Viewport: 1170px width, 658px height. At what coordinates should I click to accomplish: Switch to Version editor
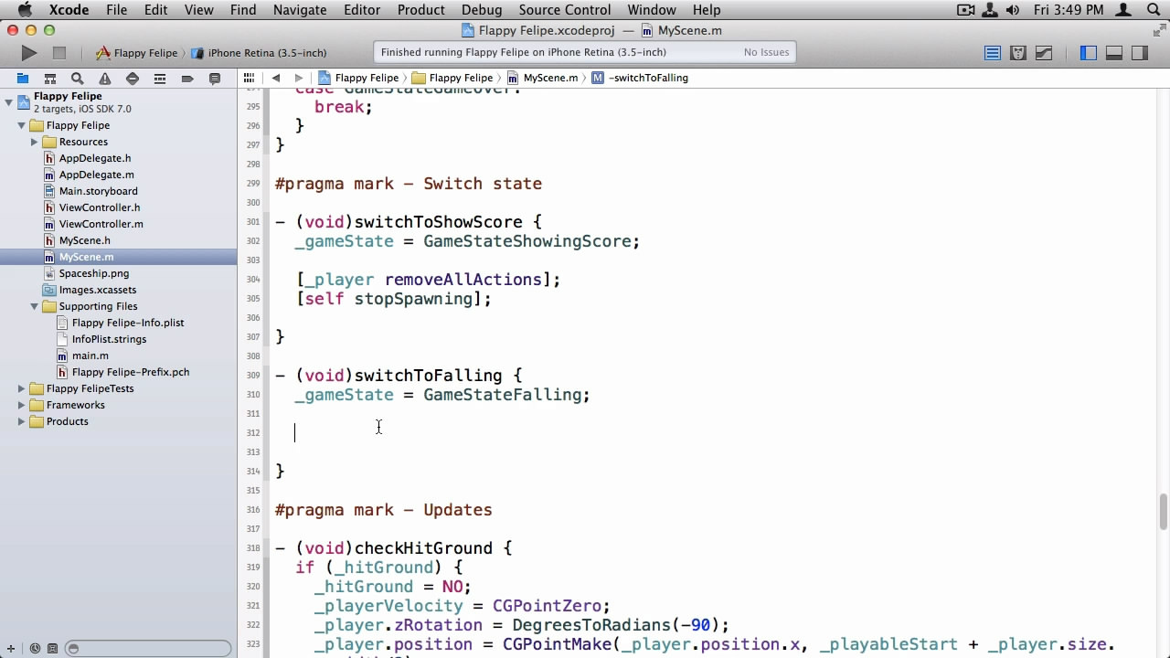[x=1044, y=53]
